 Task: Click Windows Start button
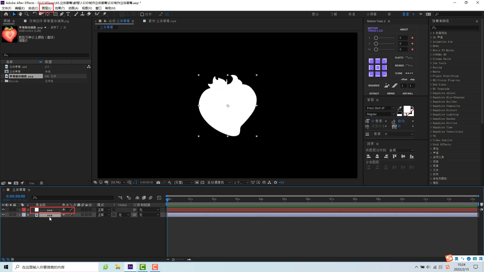pyautogui.click(x=6, y=267)
